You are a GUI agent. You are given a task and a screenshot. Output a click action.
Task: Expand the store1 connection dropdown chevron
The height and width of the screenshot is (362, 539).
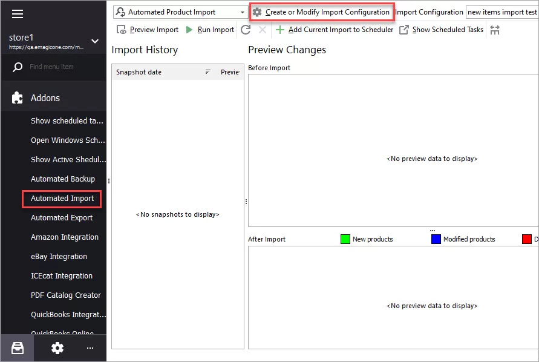[95, 41]
